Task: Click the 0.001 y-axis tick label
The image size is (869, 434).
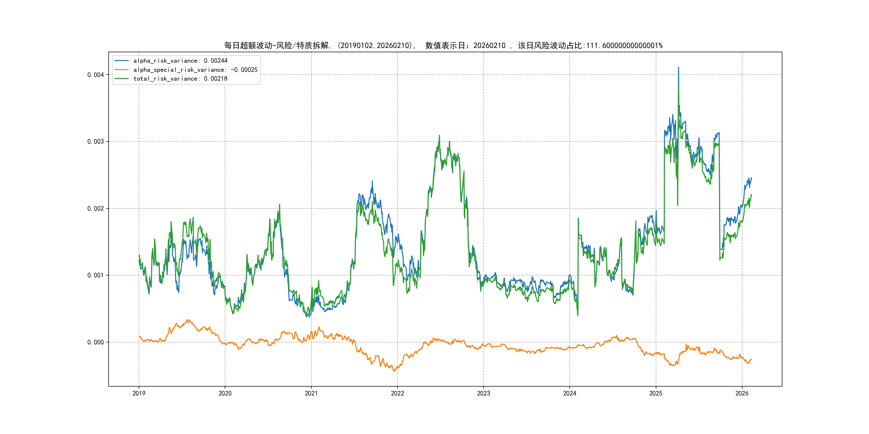Action: [95, 275]
